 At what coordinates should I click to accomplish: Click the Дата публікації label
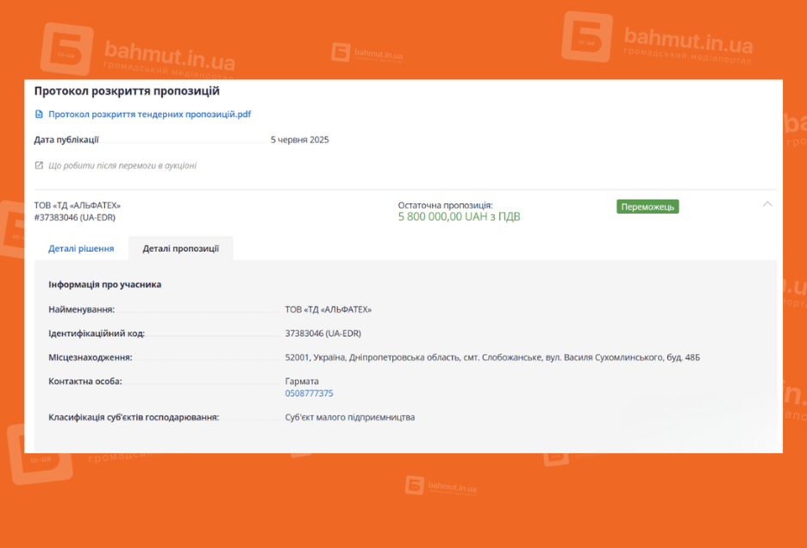pyautogui.click(x=66, y=140)
